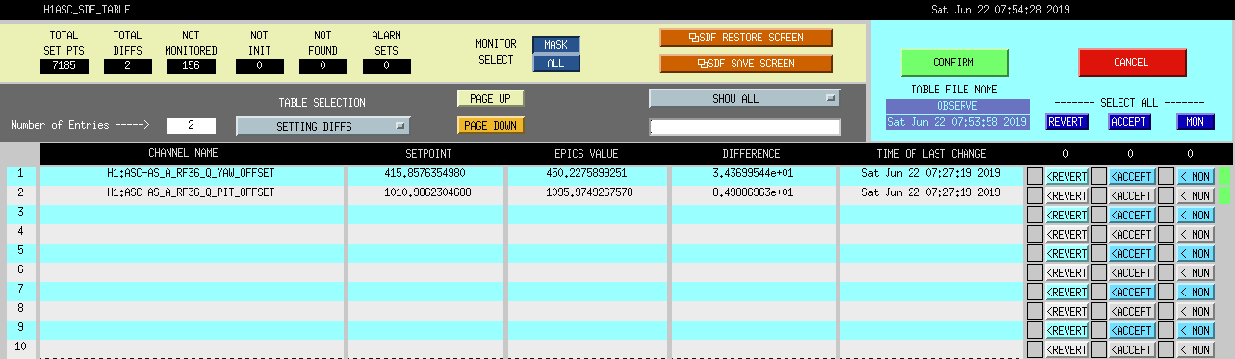Tick the accept checkbox in row 4
Screen dimensions: 1235x359
pos(1098,234)
